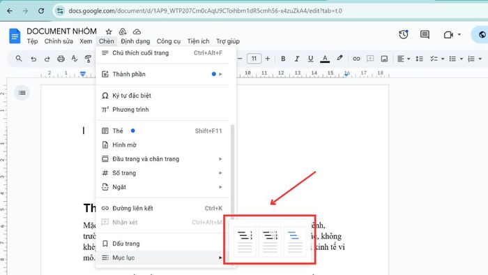
Task: Insert a link via toolbar icon
Action: [356, 59]
